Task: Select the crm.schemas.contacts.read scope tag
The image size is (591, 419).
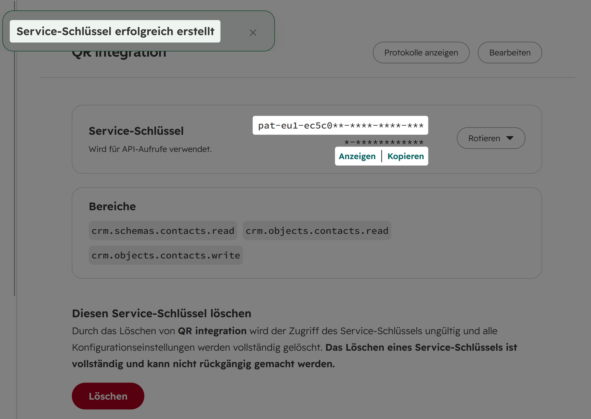Action: 163,231
